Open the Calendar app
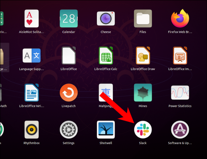 pos(68,18)
